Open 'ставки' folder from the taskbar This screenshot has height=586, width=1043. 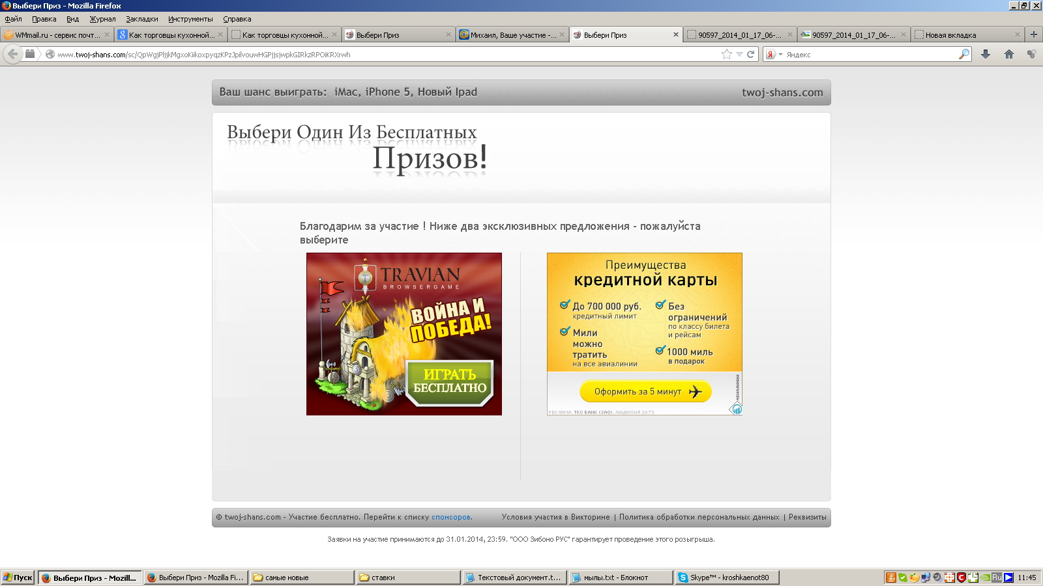click(408, 578)
